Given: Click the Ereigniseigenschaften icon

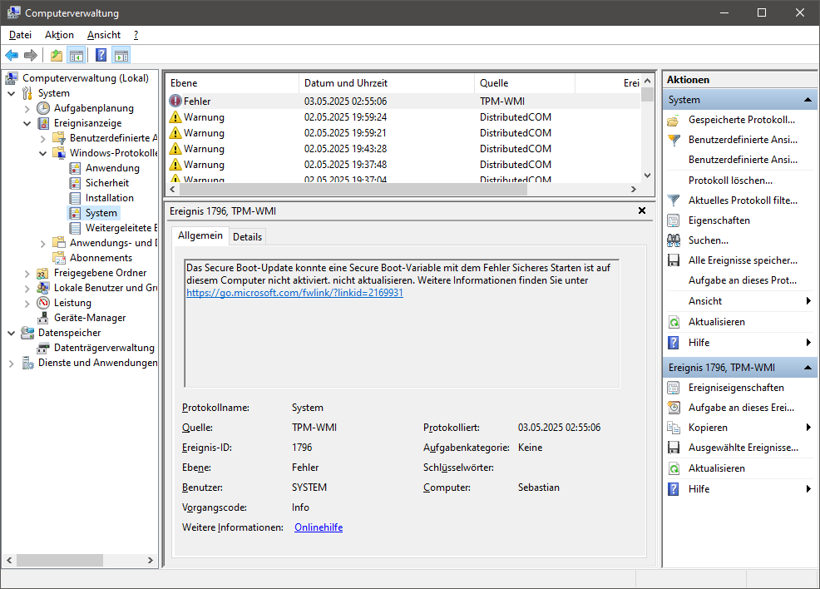Looking at the screenshot, I should pyautogui.click(x=674, y=389).
